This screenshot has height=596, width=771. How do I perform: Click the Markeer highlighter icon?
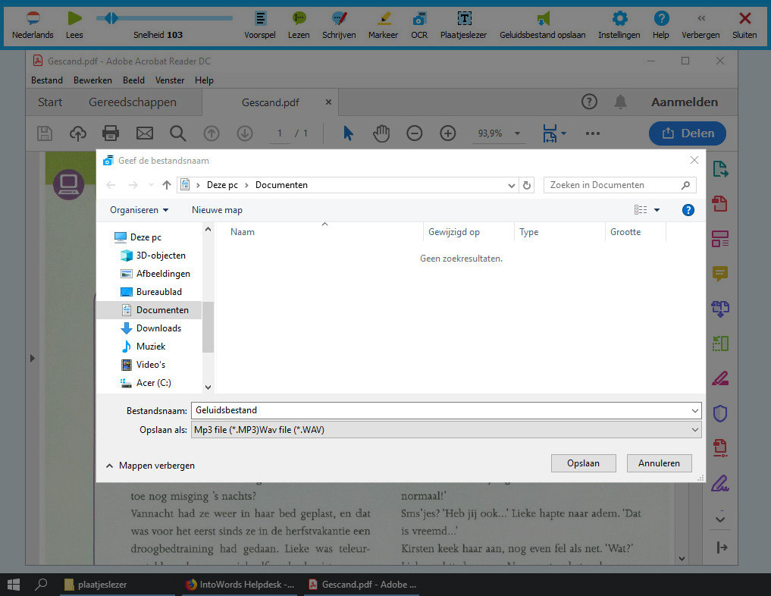(383, 19)
